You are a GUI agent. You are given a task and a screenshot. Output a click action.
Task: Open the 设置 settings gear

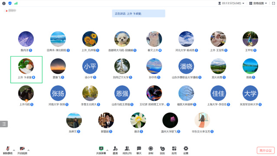[186, 150]
